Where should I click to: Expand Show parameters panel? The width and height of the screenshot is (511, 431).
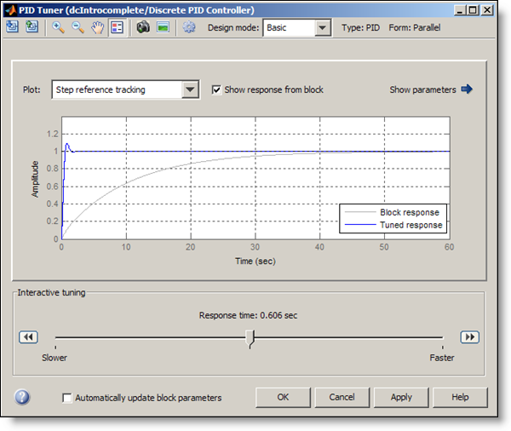pyautogui.click(x=431, y=89)
